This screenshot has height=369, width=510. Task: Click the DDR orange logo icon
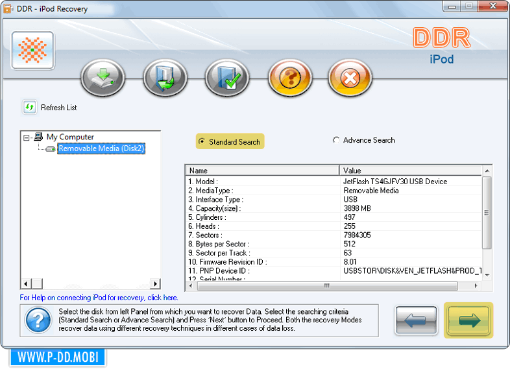pos(32,51)
